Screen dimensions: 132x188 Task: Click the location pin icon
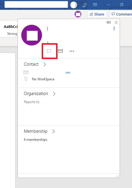[26, 79]
